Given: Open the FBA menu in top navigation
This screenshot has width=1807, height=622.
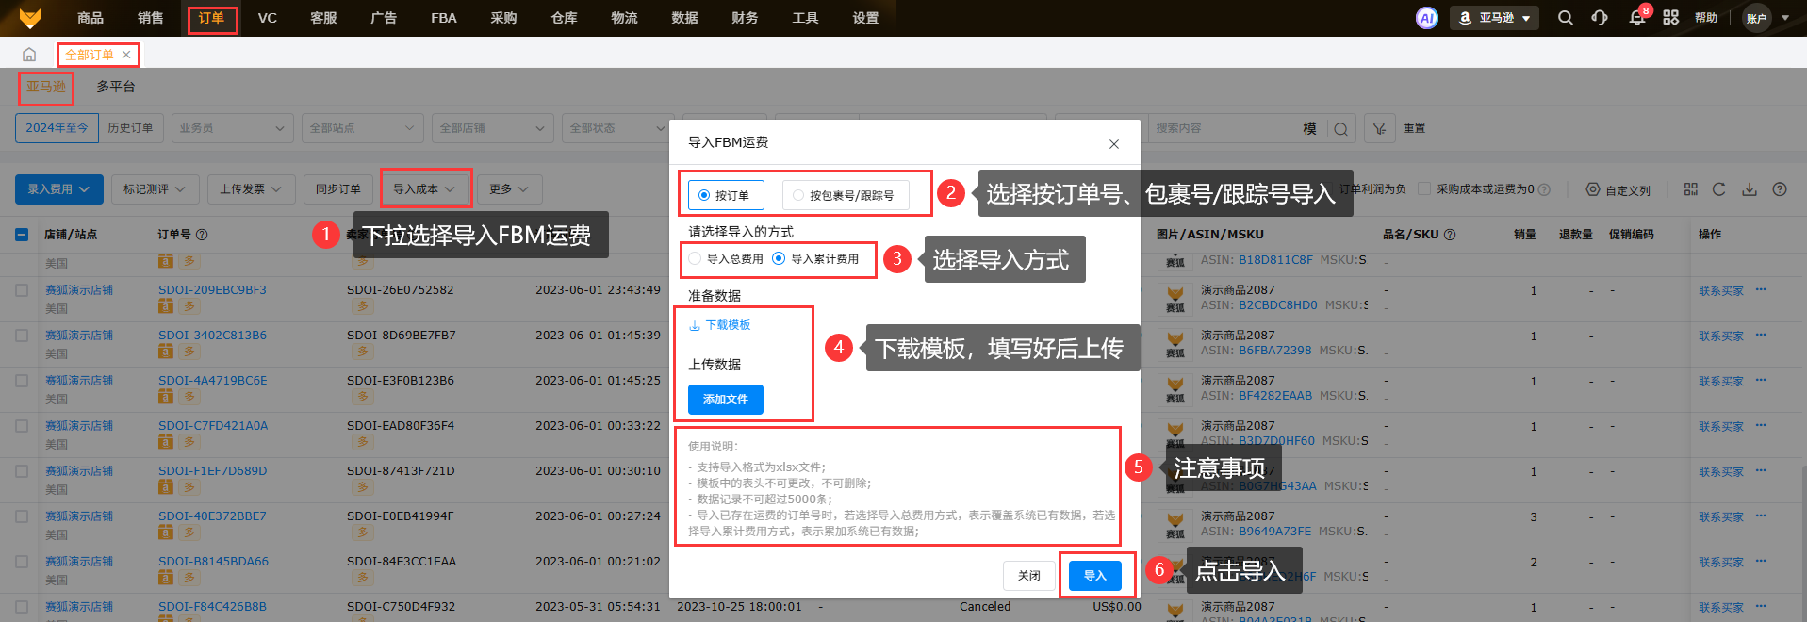Looking at the screenshot, I should pos(444,18).
